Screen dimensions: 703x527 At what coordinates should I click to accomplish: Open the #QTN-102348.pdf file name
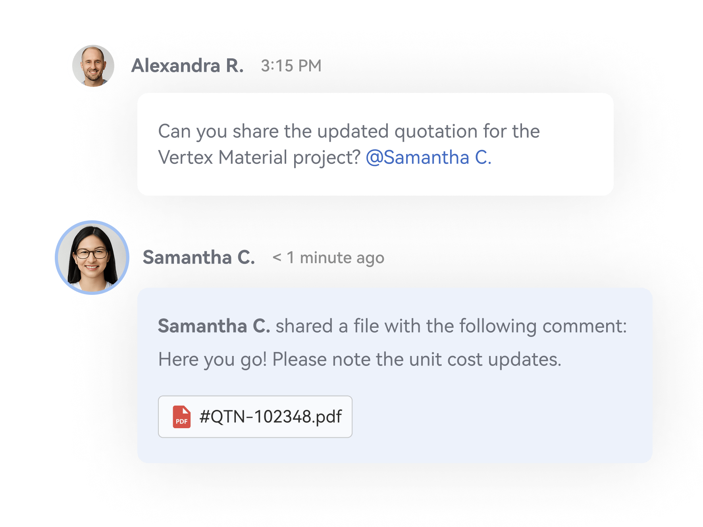click(x=270, y=417)
